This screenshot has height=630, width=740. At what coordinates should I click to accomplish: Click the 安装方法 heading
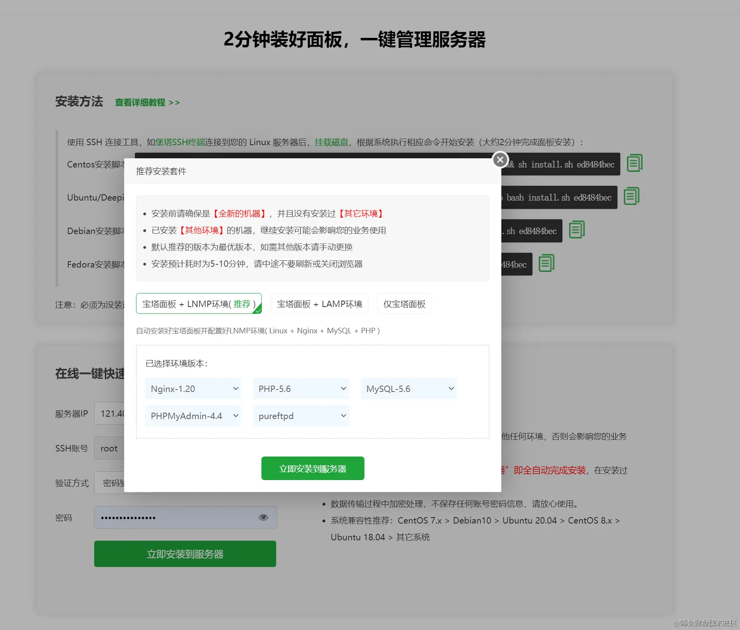pyautogui.click(x=79, y=101)
